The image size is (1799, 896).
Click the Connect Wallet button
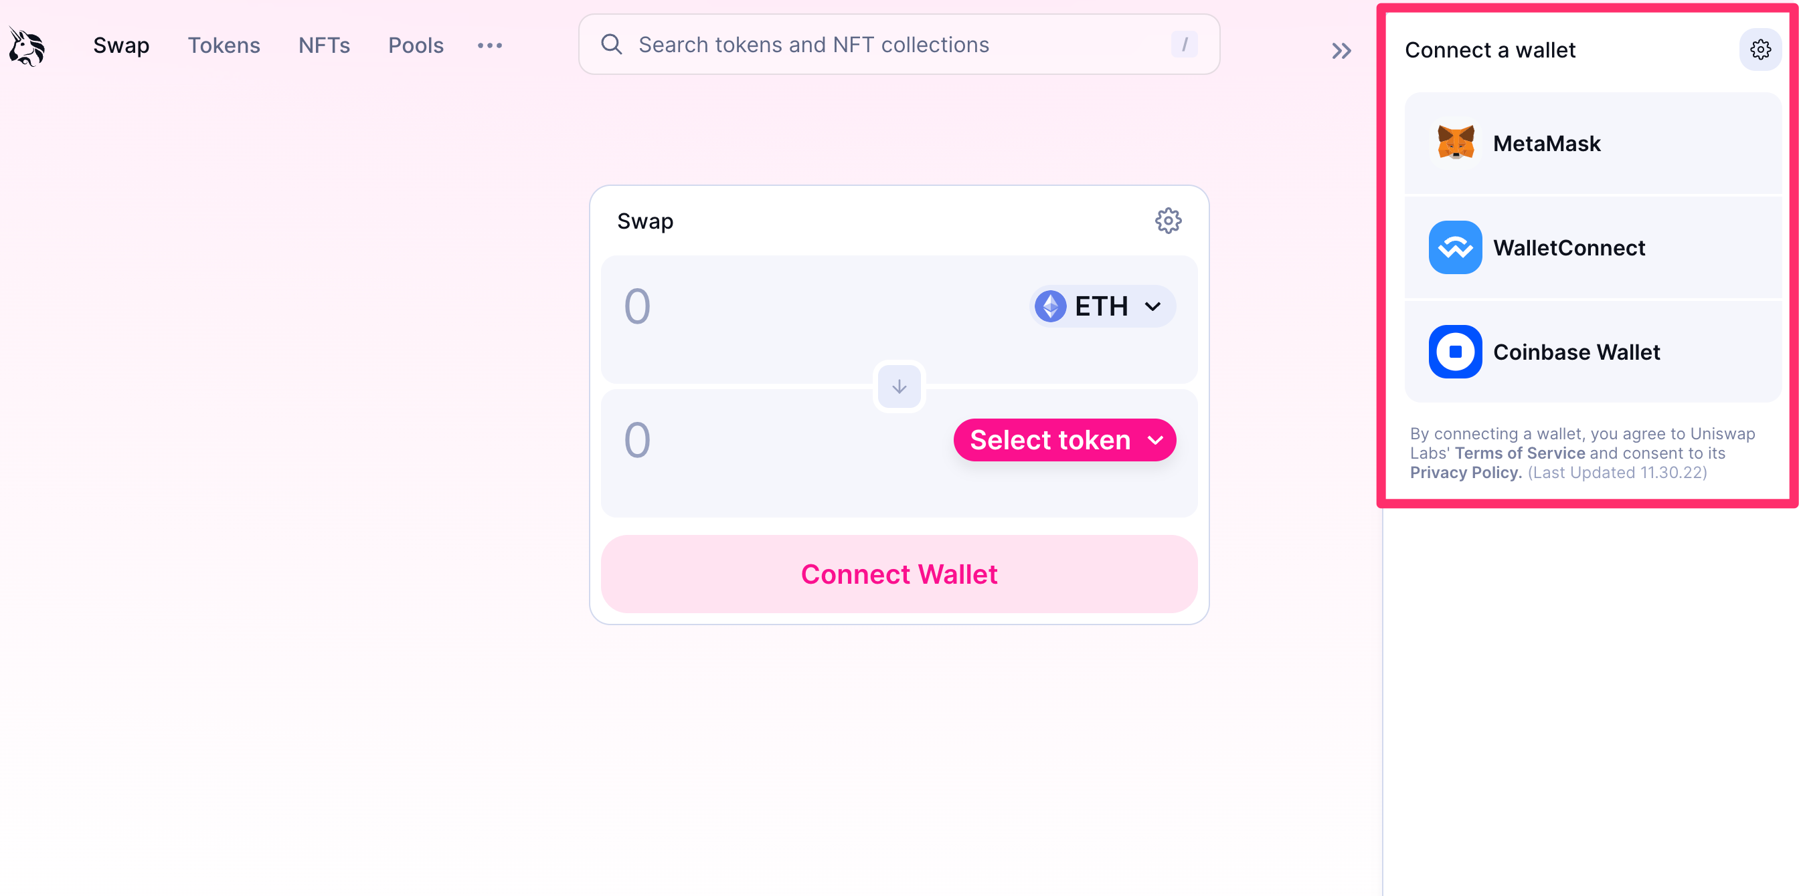(x=898, y=574)
